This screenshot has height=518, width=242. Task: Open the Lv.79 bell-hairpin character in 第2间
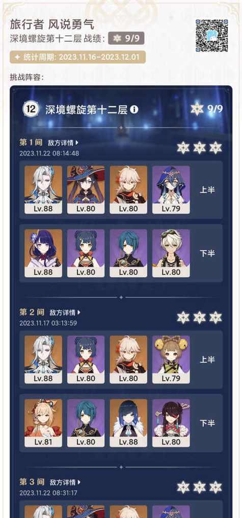pos(171,359)
